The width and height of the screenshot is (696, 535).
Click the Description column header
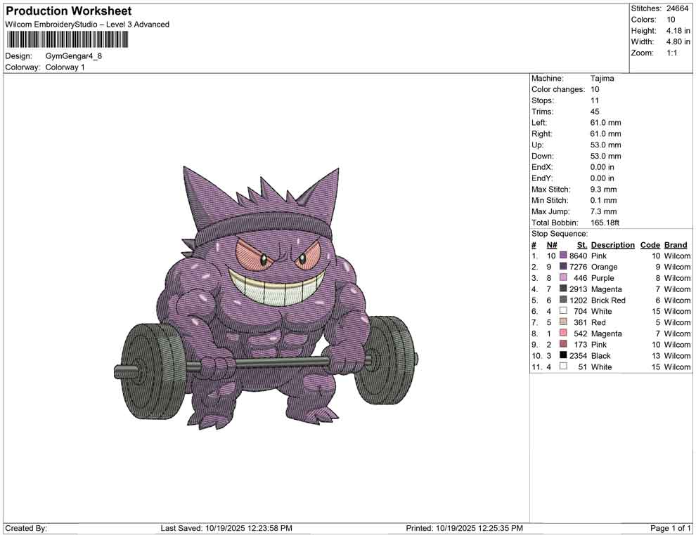613,245
